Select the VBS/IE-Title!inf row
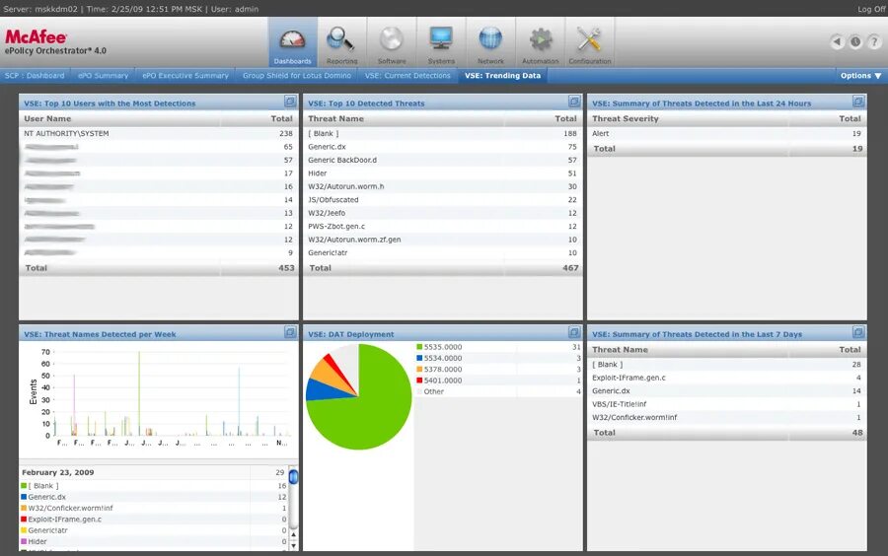 [727, 404]
